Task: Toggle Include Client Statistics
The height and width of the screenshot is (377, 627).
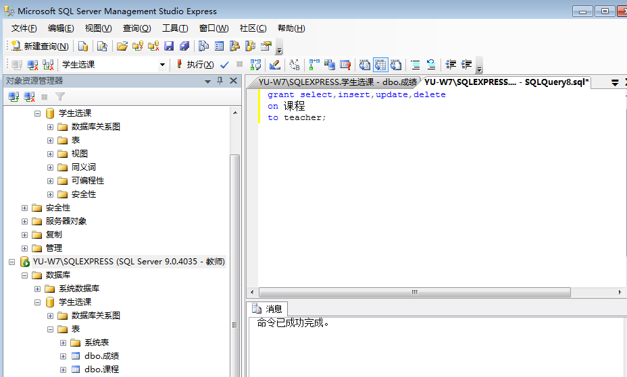Action: point(330,65)
